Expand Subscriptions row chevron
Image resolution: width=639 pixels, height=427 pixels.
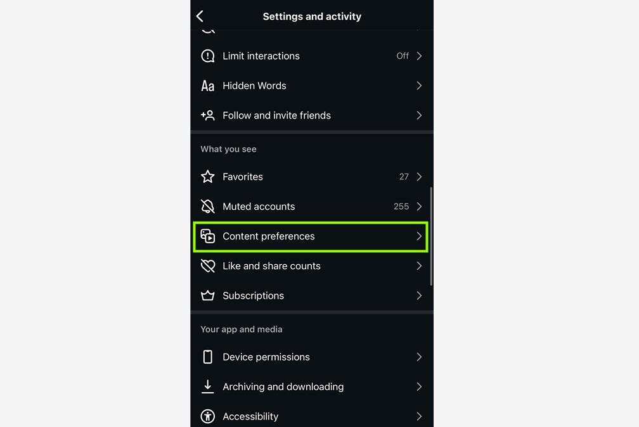(419, 295)
